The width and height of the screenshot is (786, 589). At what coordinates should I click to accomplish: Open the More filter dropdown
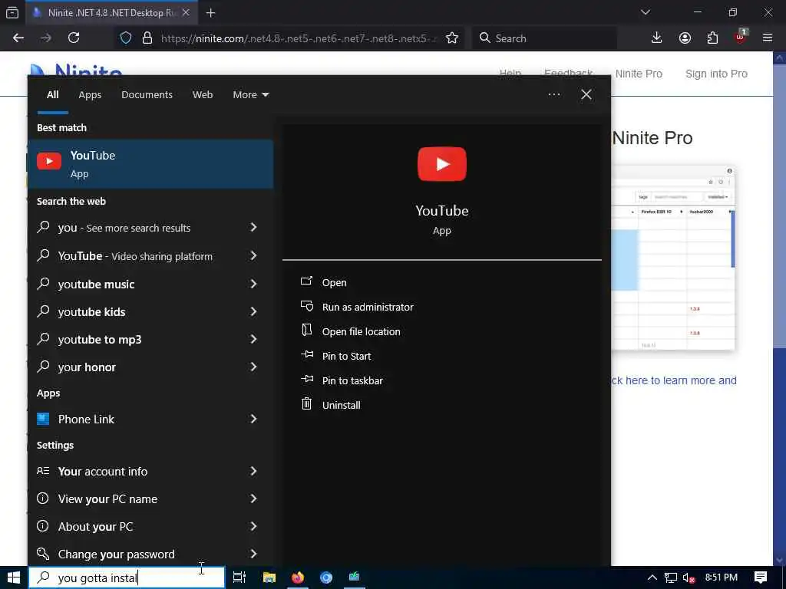pyautogui.click(x=251, y=94)
